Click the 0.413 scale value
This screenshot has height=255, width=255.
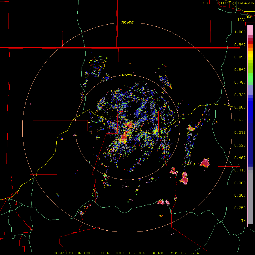pos(240,170)
